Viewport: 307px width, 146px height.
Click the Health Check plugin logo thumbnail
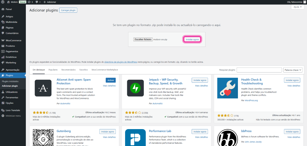click(228, 88)
